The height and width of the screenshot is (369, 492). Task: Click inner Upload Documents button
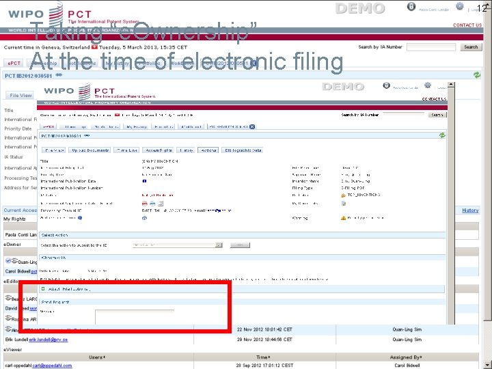point(90,150)
